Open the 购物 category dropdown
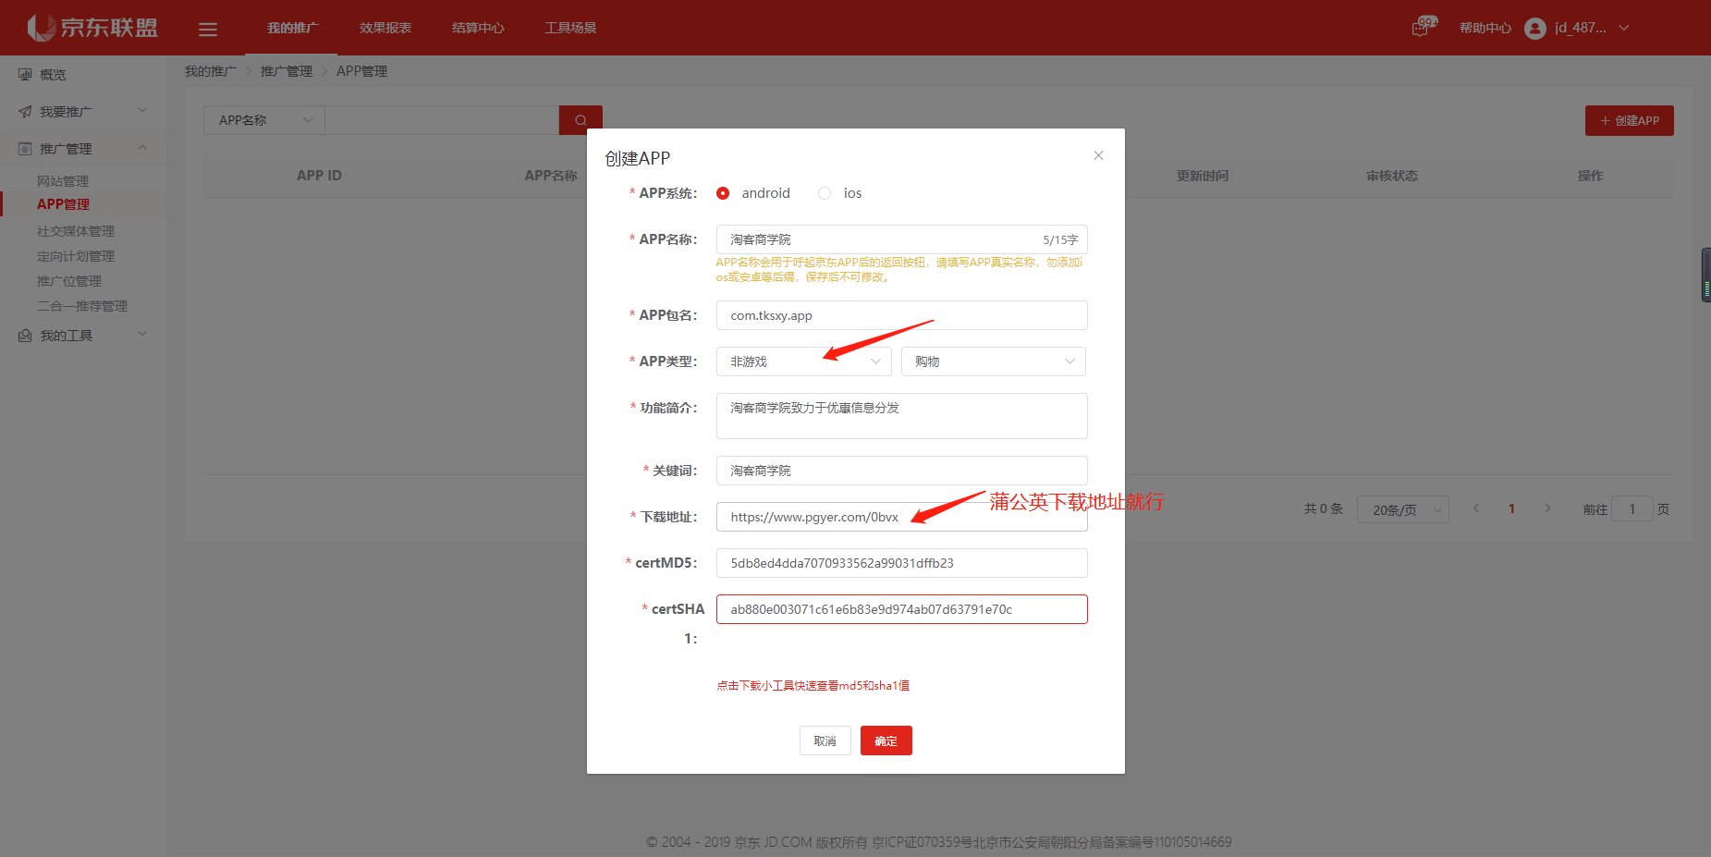Image resolution: width=1711 pixels, height=857 pixels. 994,361
